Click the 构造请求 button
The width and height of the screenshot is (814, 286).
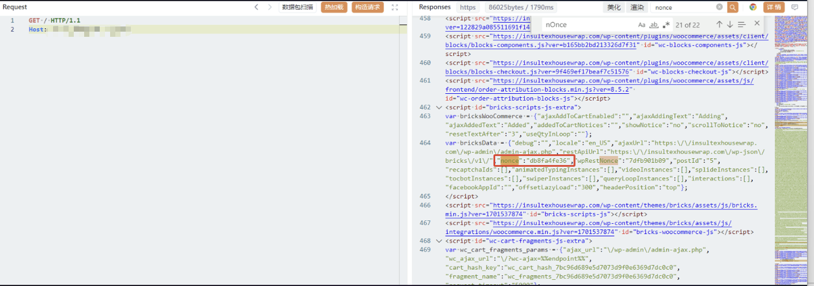[x=367, y=7]
